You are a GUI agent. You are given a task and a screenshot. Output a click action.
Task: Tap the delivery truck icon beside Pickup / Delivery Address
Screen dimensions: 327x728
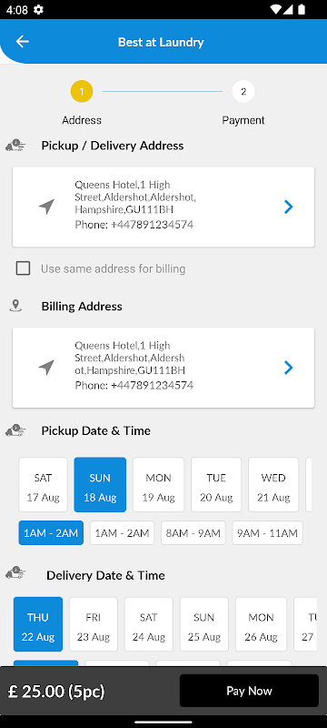click(x=15, y=146)
